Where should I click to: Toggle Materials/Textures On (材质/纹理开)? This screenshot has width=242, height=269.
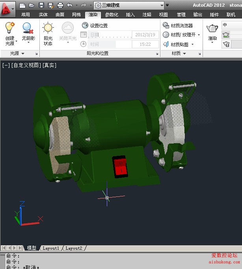coord(166,35)
